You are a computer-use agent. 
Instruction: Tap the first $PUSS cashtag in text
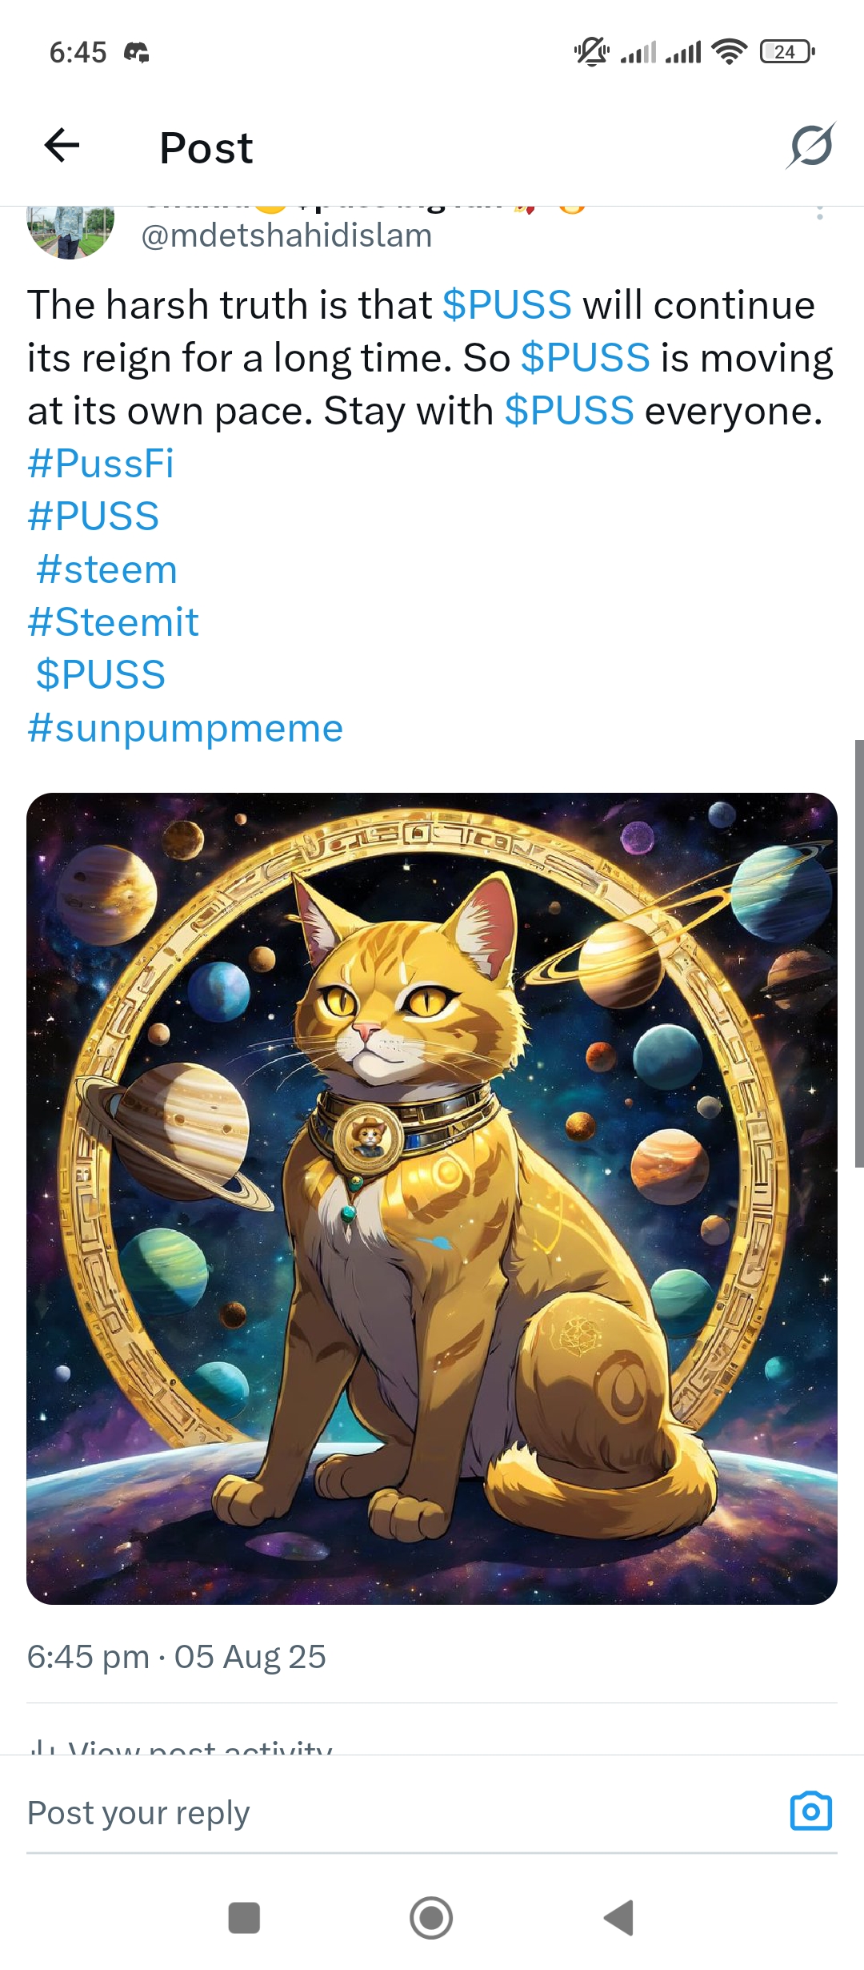(x=507, y=305)
